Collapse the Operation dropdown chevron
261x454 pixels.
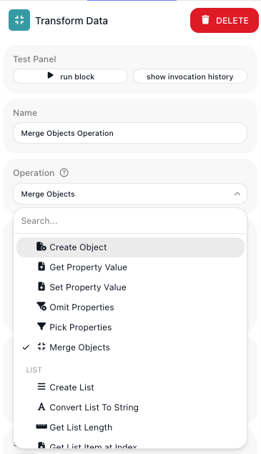pos(237,194)
